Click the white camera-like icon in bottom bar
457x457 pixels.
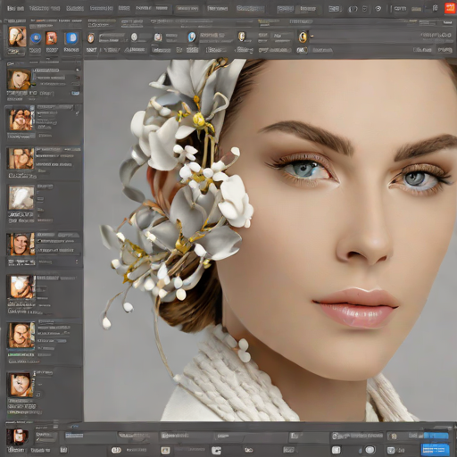click(x=216, y=450)
